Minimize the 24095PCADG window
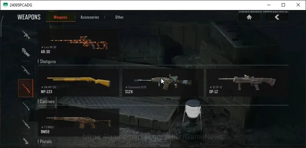This screenshot has height=148, width=306. [x=268, y=5]
